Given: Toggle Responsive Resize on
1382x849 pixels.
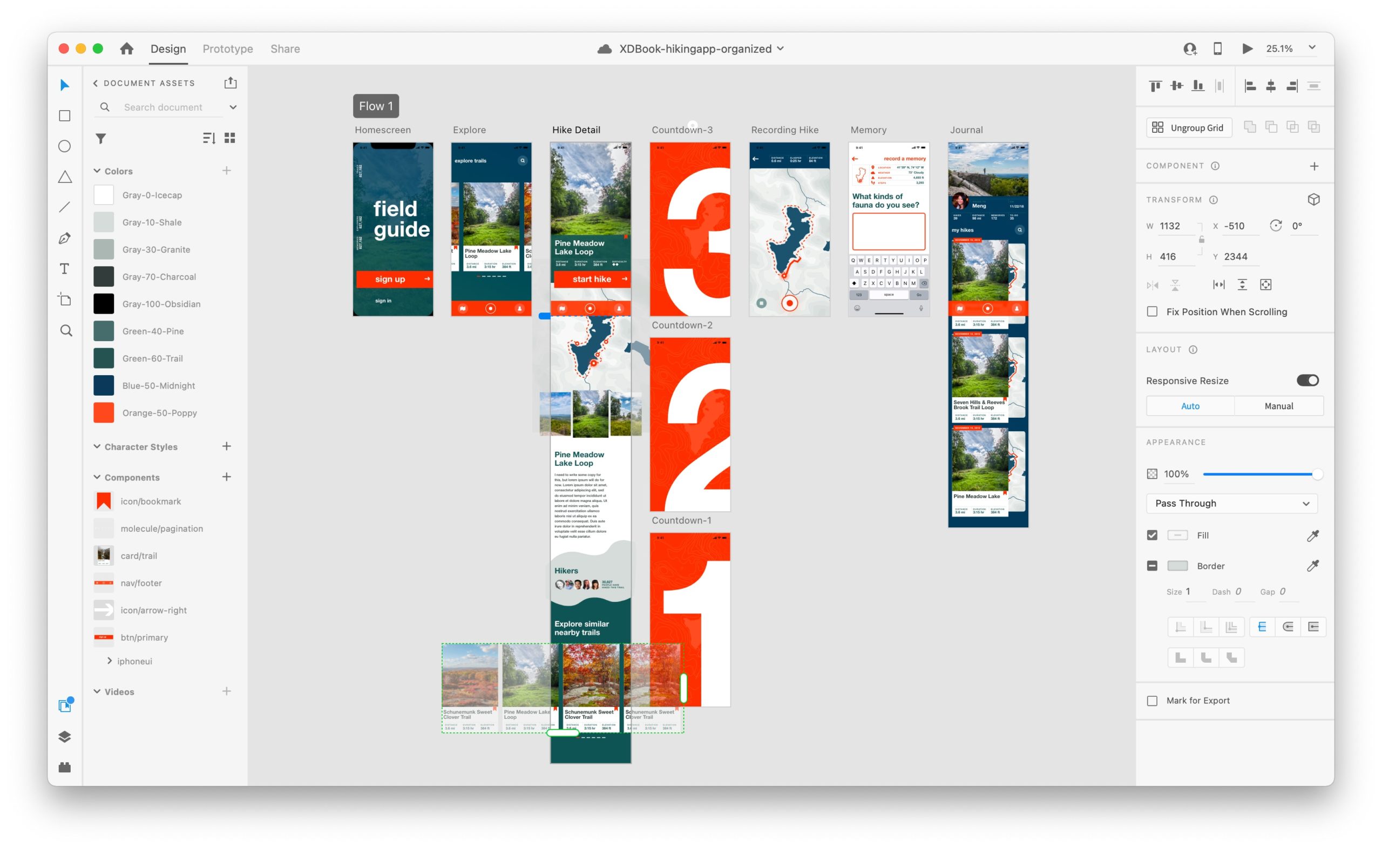Looking at the screenshot, I should click(1309, 380).
